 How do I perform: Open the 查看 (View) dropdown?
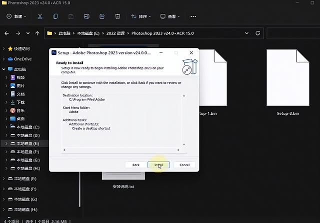click(170, 16)
